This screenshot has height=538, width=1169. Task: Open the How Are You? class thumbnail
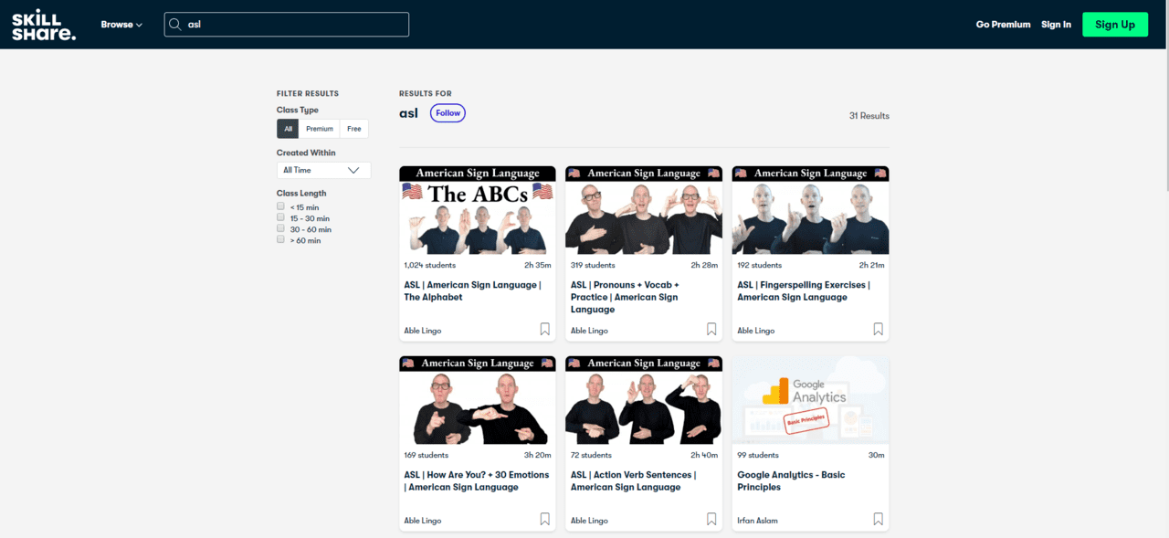[477, 400]
